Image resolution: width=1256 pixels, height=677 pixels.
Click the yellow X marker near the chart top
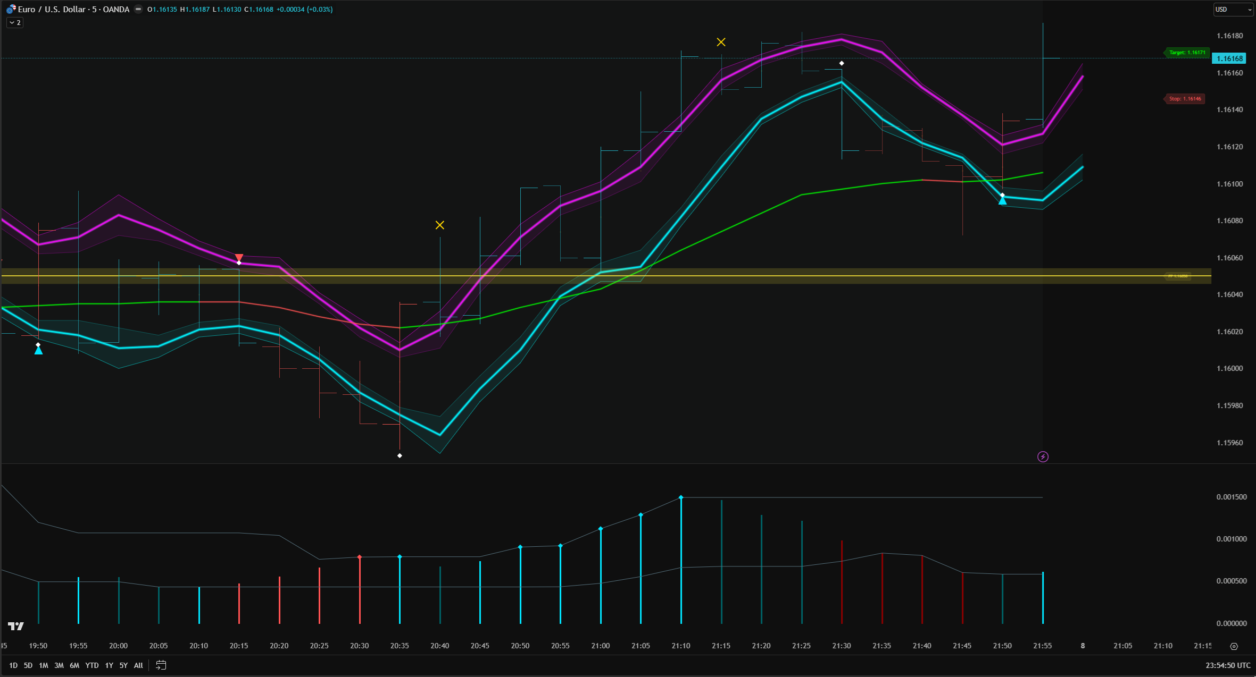721,41
